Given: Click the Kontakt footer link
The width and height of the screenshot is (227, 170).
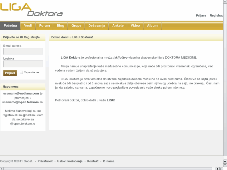Looking at the screenshot, I should point(93,161).
